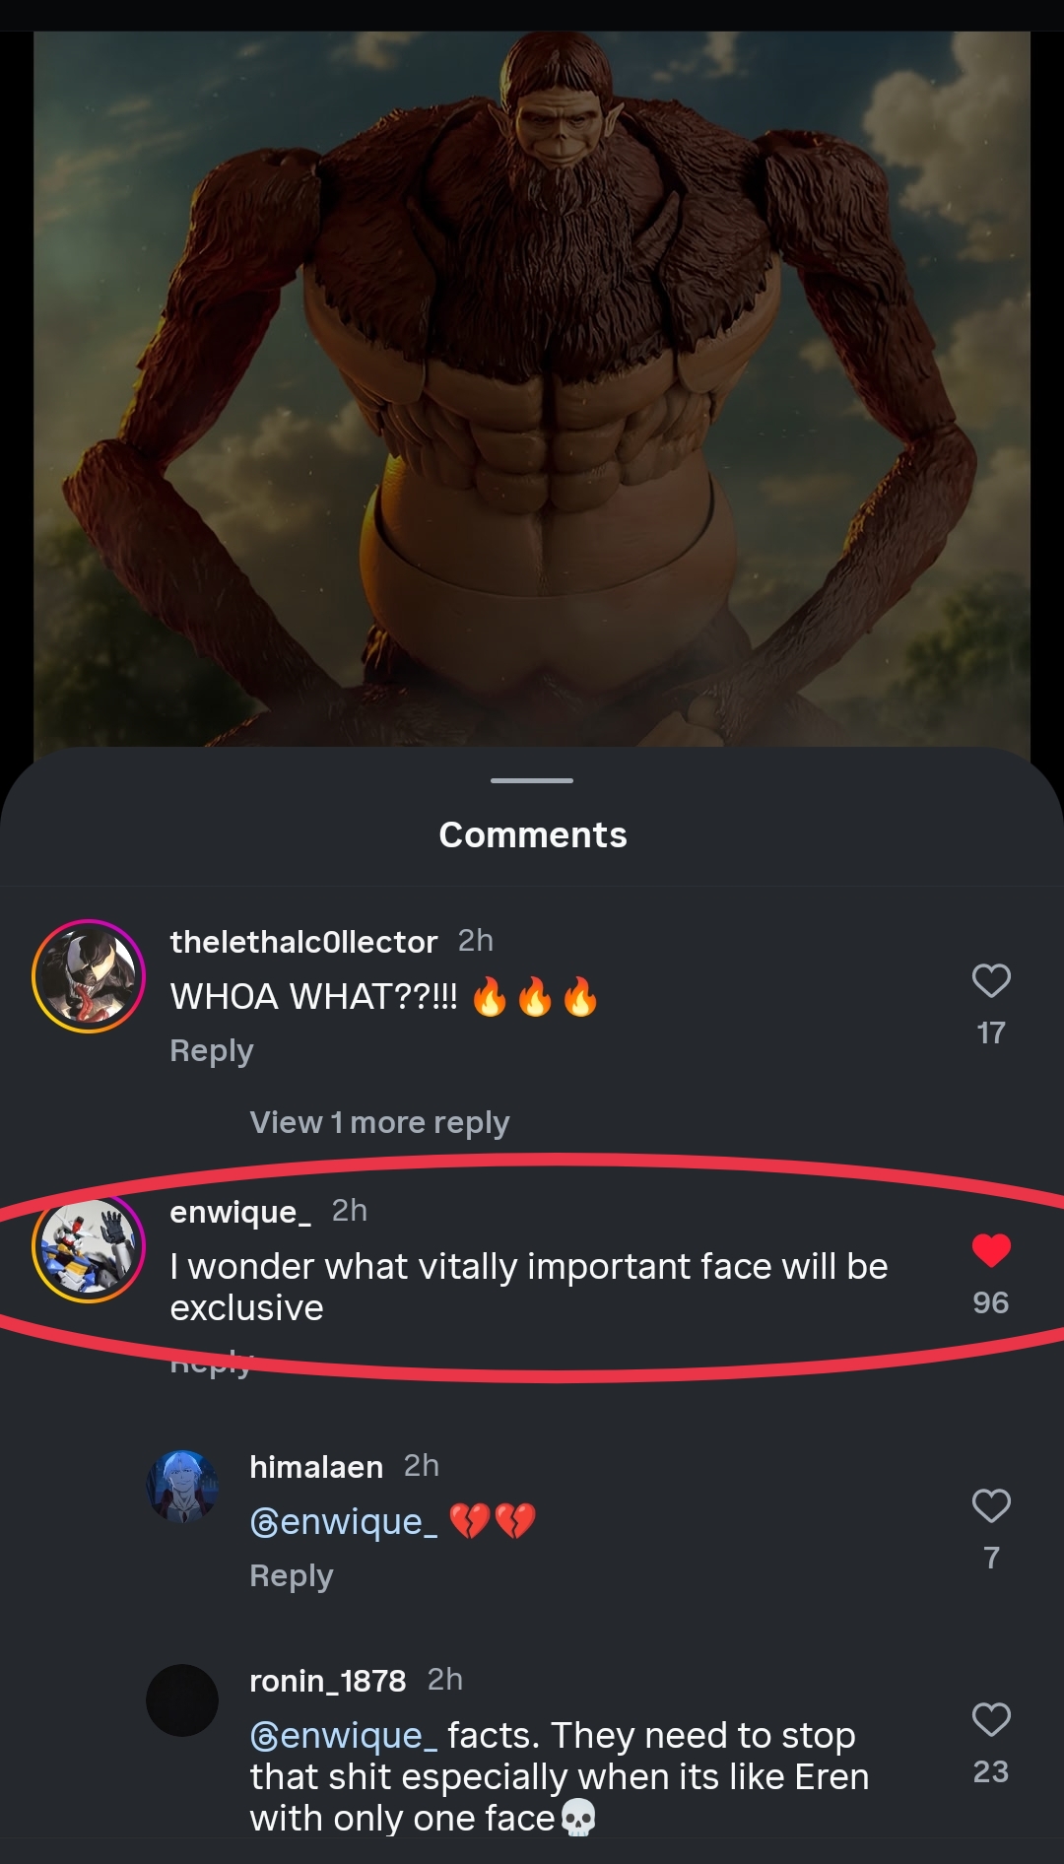Image resolution: width=1064 pixels, height=1864 pixels.
Task: Grab the comments sheet drag handle
Action: point(532,780)
